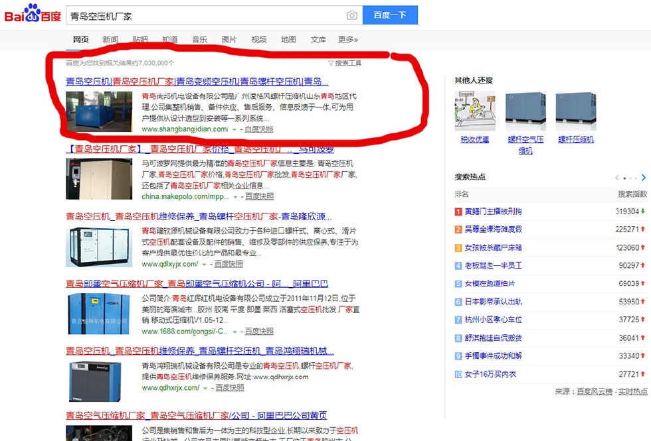Open 百度快照 for www.1688.com result
Viewport: 651px width, 441px height.
tap(260, 332)
